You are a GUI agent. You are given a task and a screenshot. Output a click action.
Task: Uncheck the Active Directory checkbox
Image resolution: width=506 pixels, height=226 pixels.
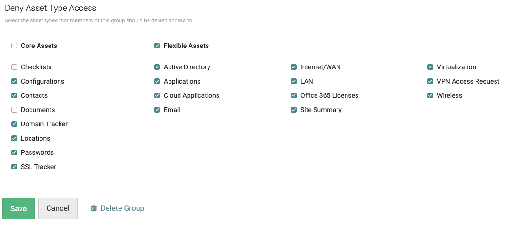tap(157, 67)
